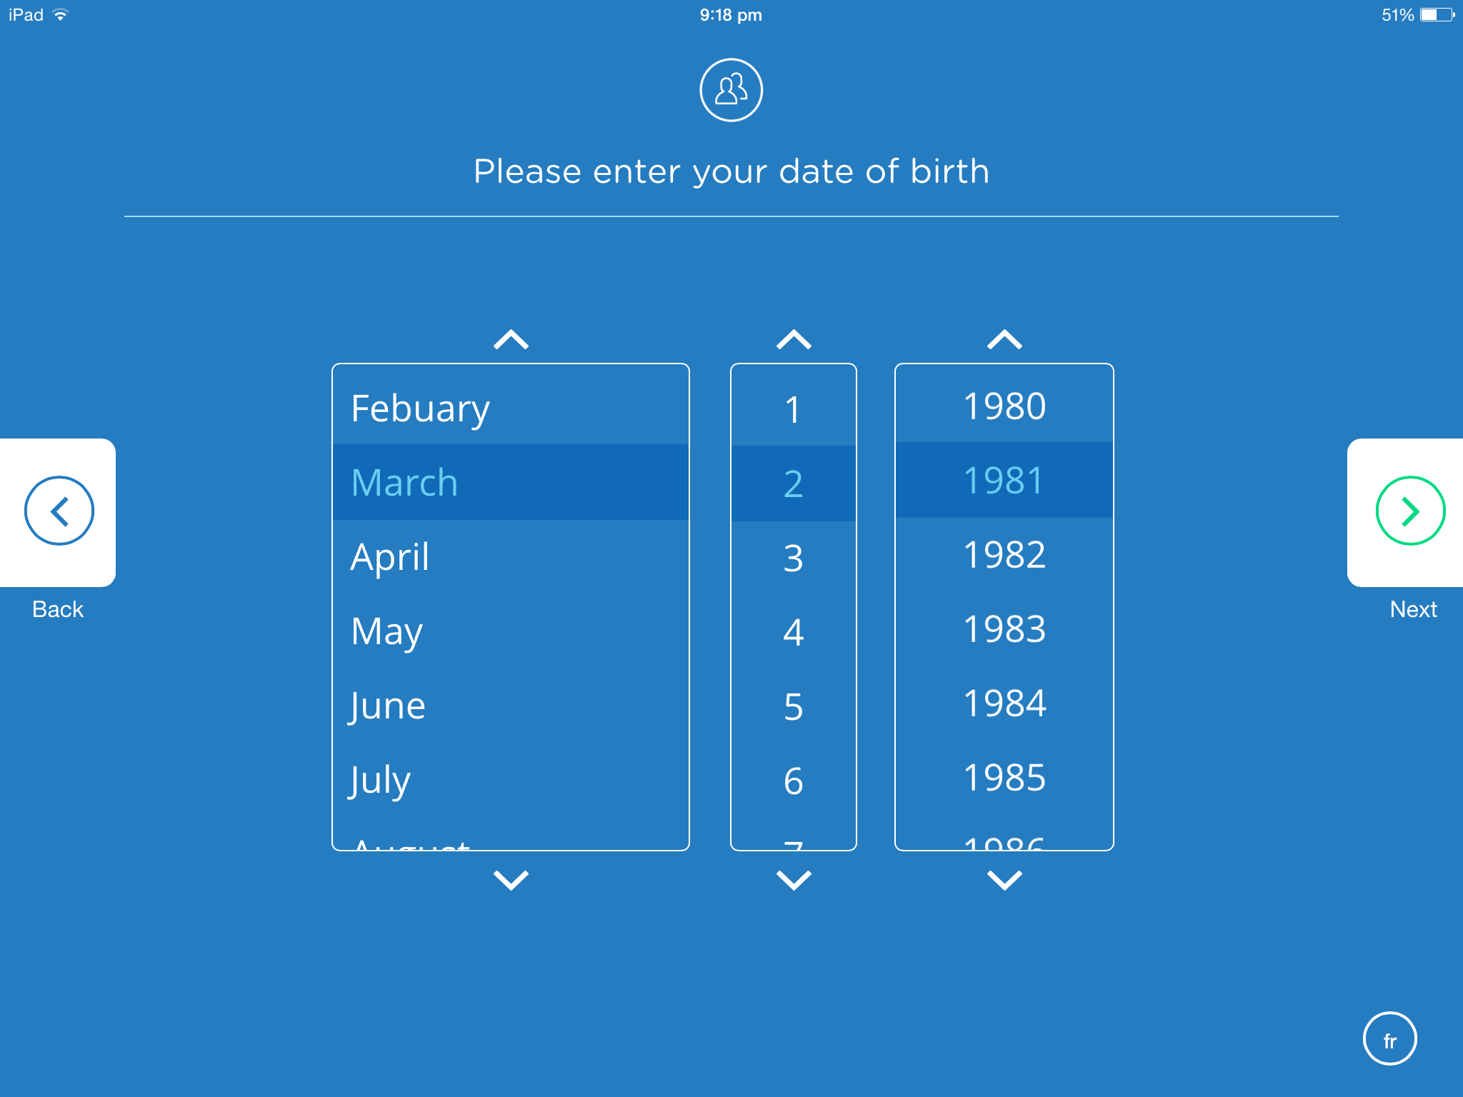Select April in the month list

click(390, 557)
